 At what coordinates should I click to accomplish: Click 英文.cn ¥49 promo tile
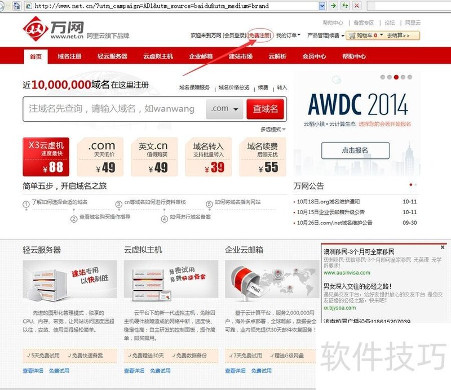click(x=154, y=157)
